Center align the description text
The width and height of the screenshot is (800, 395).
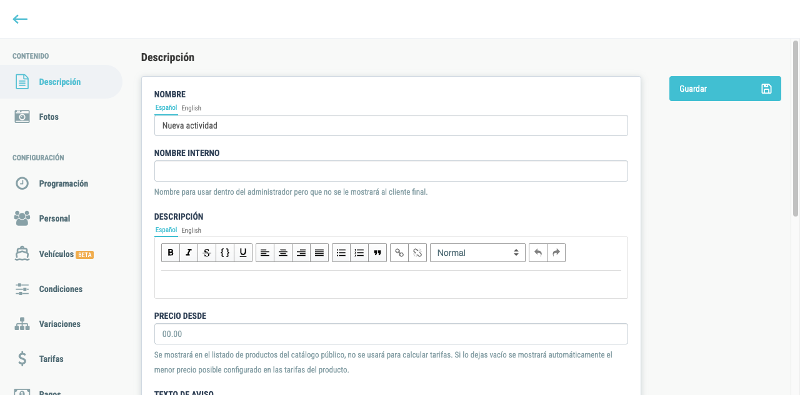(283, 253)
